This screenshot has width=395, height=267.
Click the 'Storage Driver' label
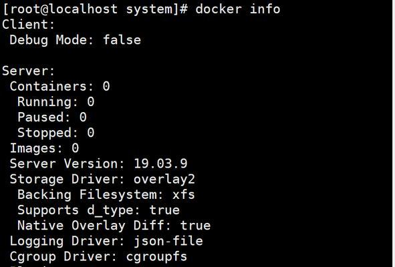(68, 180)
